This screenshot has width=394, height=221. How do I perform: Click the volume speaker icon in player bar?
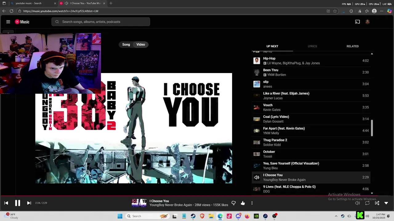point(357,203)
